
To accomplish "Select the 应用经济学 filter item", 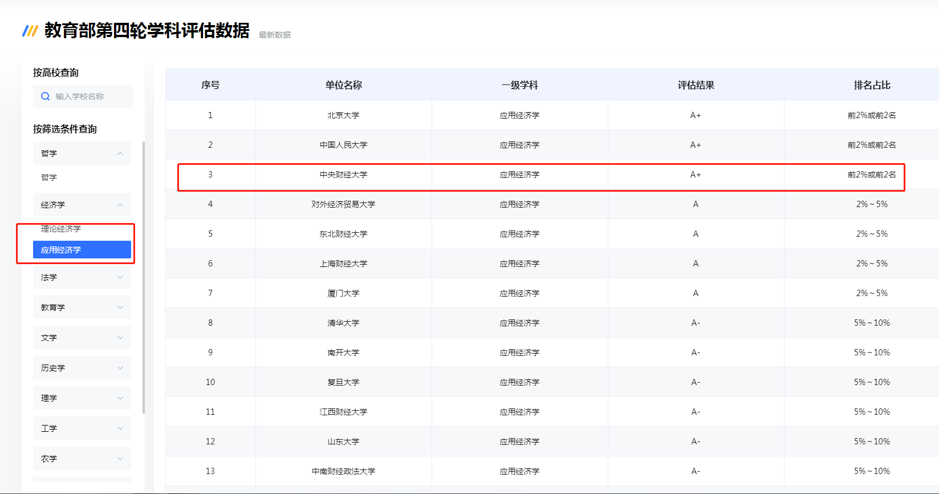I will [x=82, y=250].
